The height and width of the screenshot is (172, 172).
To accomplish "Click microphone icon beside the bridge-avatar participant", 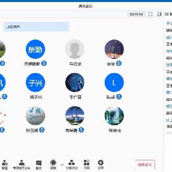I will pos(81,130).
